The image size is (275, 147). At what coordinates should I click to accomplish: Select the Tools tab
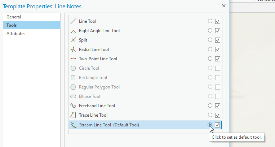(32, 25)
